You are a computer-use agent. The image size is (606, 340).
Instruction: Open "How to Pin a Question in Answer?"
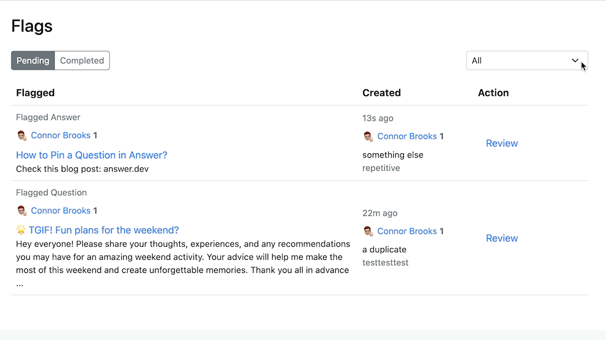coord(91,155)
